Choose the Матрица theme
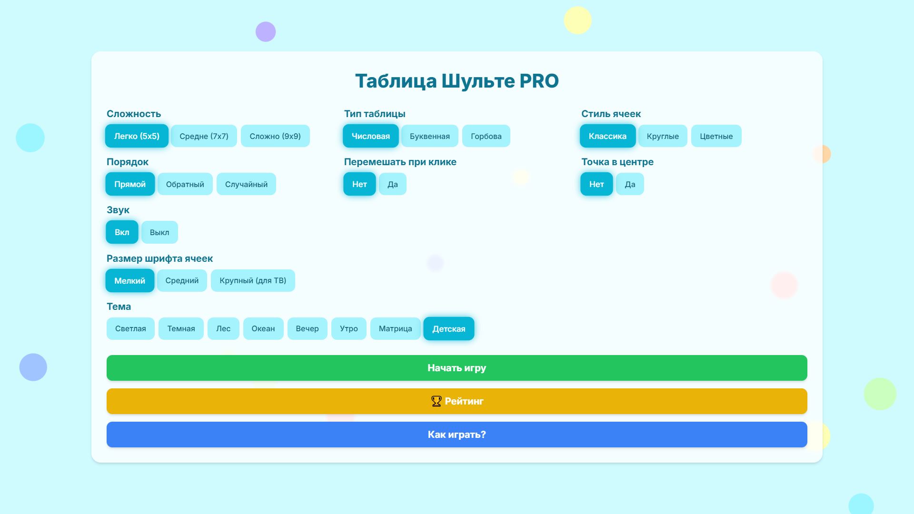This screenshot has height=514, width=914. click(395, 328)
